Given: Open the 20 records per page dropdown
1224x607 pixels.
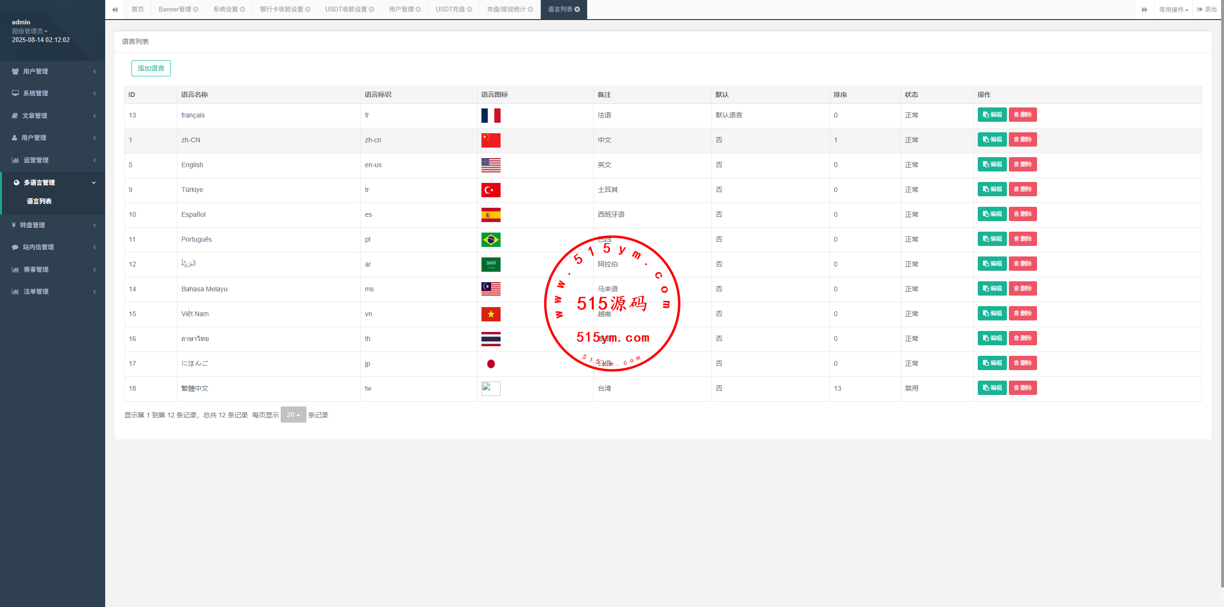Looking at the screenshot, I should 293,415.
